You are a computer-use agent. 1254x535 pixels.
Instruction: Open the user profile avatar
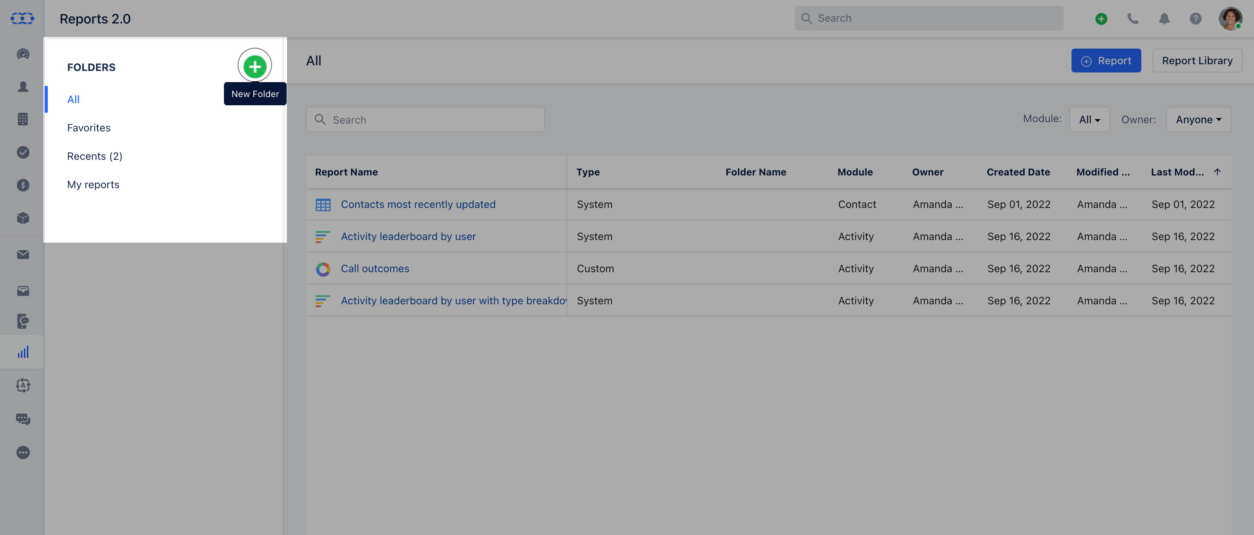pos(1230,19)
